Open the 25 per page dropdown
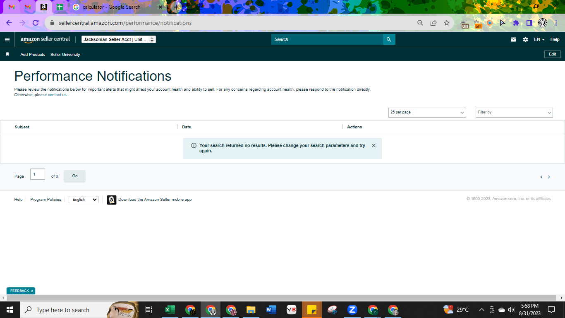Image resolution: width=565 pixels, height=318 pixels. coord(427,112)
